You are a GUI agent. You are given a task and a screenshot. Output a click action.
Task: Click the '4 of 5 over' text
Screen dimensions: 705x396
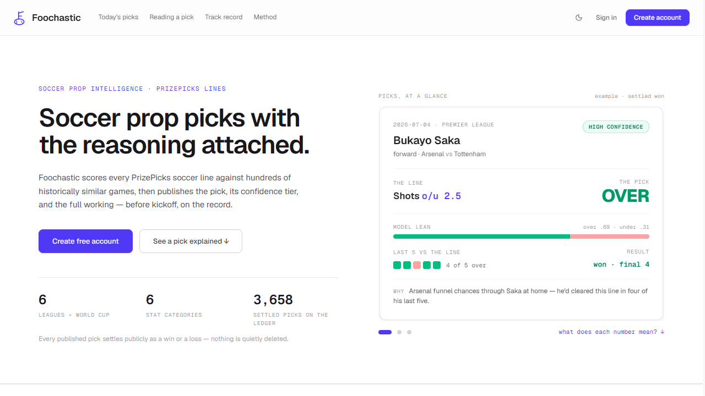pyautogui.click(x=466, y=265)
